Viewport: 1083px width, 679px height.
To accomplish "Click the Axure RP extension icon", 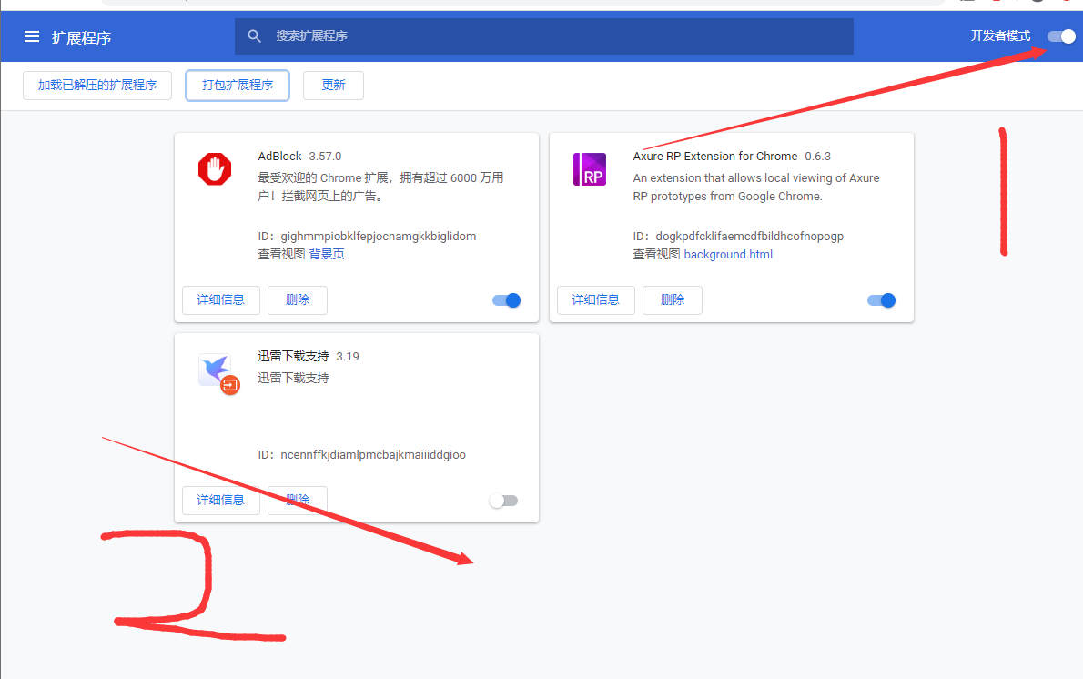I will (x=590, y=169).
